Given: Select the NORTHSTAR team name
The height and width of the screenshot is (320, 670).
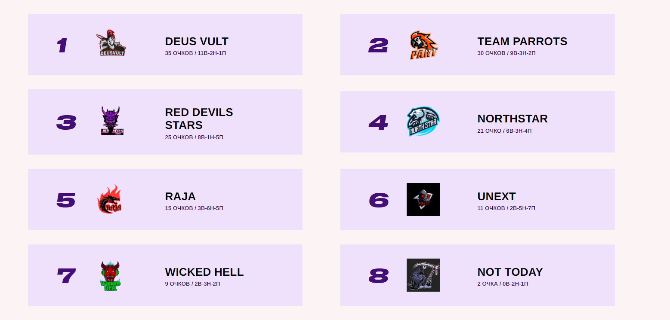Looking at the screenshot, I should click(x=512, y=119).
